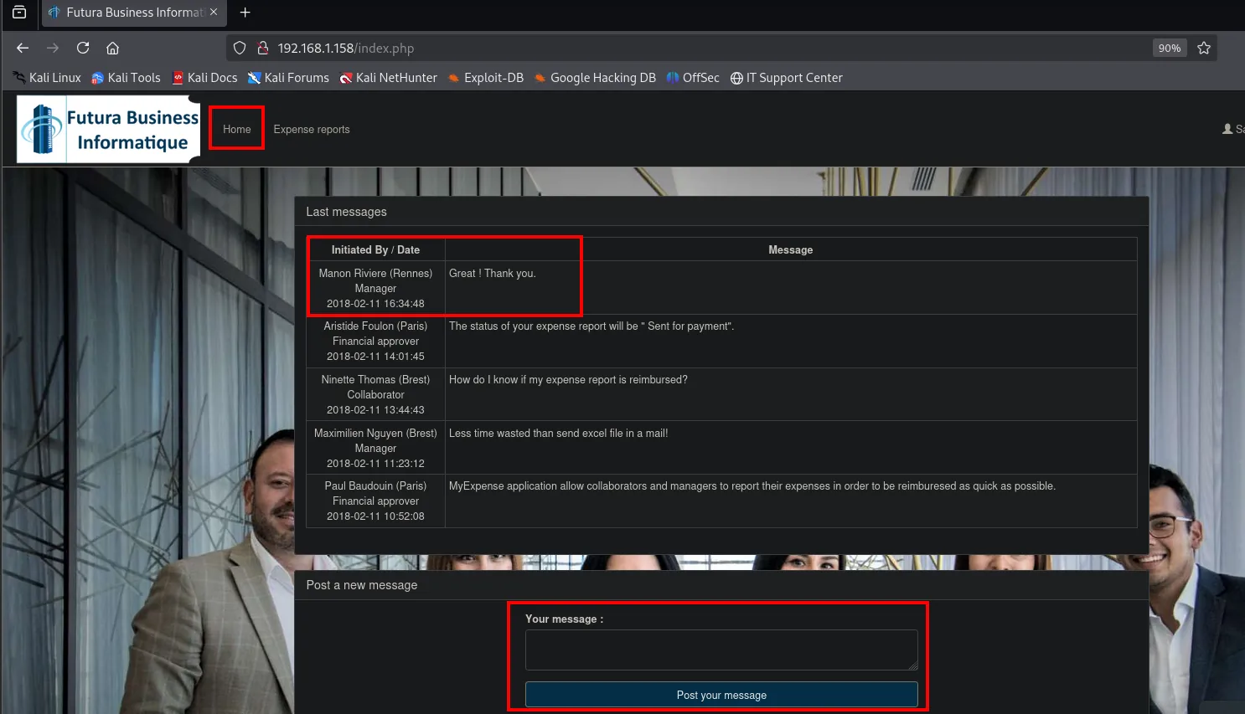Click the Manon Riviere (Rennes) name
The image size is (1245, 714).
[375, 274]
